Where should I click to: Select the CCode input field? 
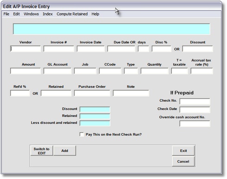click(110, 71)
